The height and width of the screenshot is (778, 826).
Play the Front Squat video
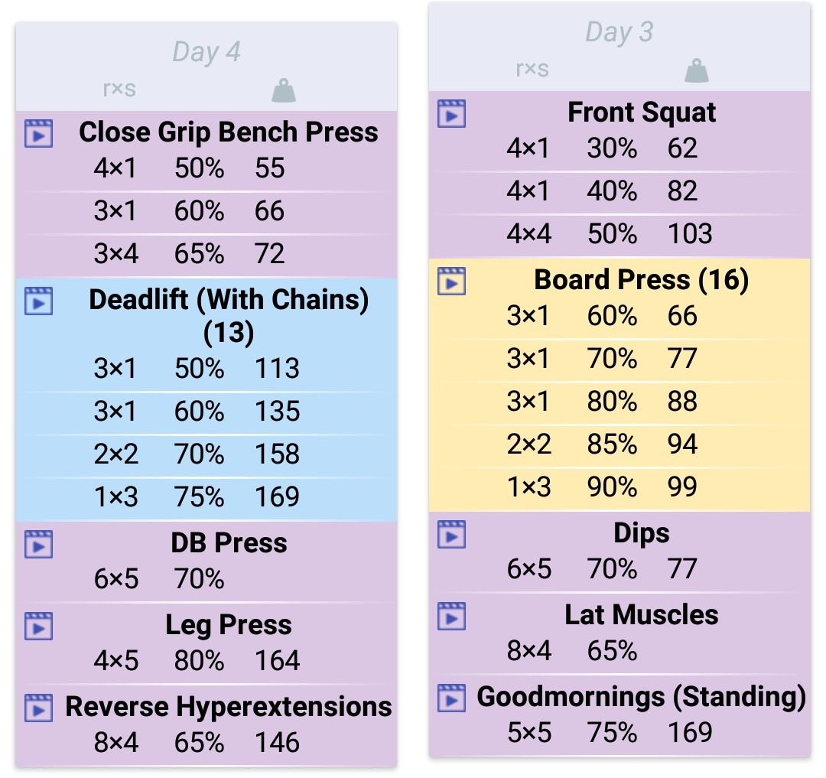[x=451, y=113]
